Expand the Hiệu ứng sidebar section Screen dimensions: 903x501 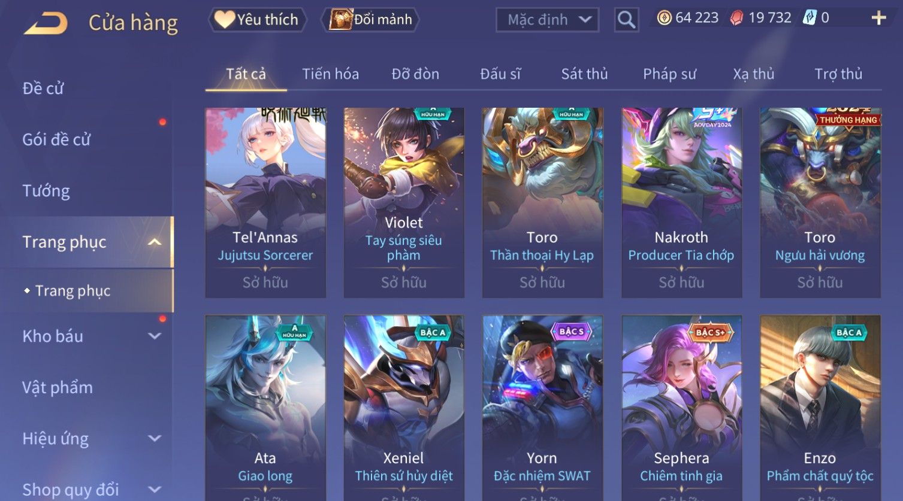(155, 438)
